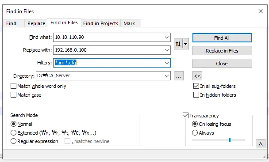Click the Close button

pos(222,64)
